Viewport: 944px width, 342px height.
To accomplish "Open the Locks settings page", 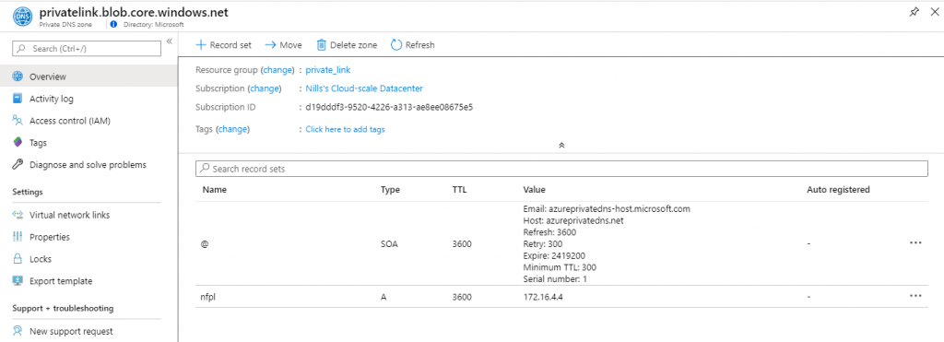I will [41, 259].
